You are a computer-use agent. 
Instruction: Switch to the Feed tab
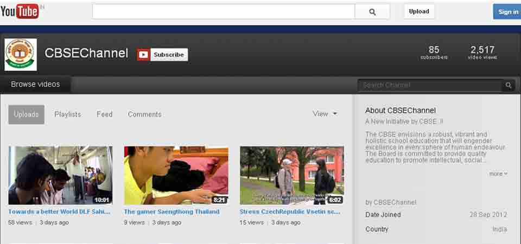pyautogui.click(x=104, y=114)
